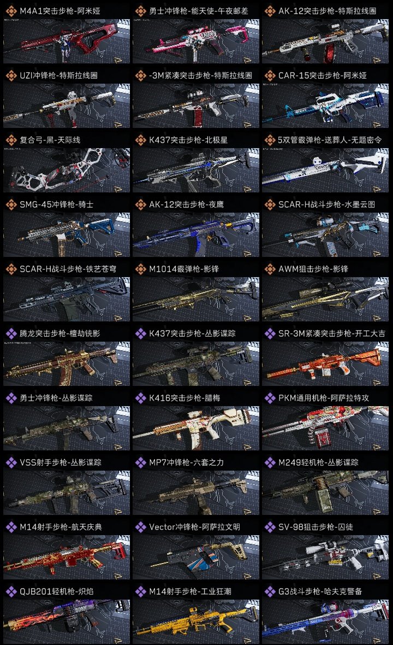The height and width of the screenshot is (645, 393).
Task: Click purple rarity icon beside QJB201轻机枪-炽焰
Action: click(x=11, y=591)
